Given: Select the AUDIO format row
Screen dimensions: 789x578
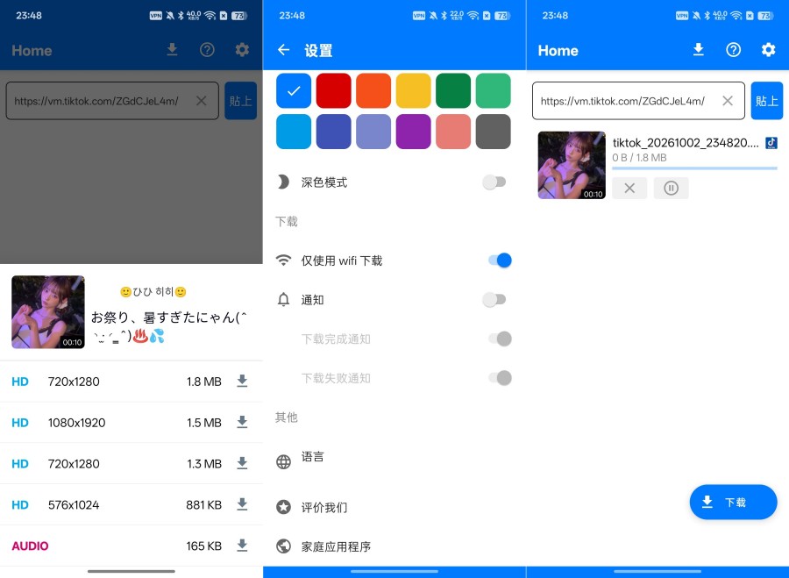Looking at the screenshot, I should click(131, 546).
